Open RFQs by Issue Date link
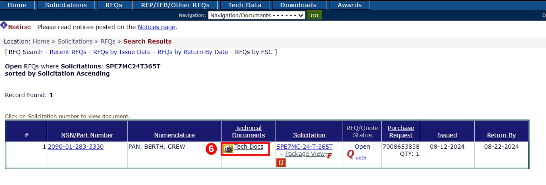The height and width of the screenshot is (185, 546). tap(122, 52)
